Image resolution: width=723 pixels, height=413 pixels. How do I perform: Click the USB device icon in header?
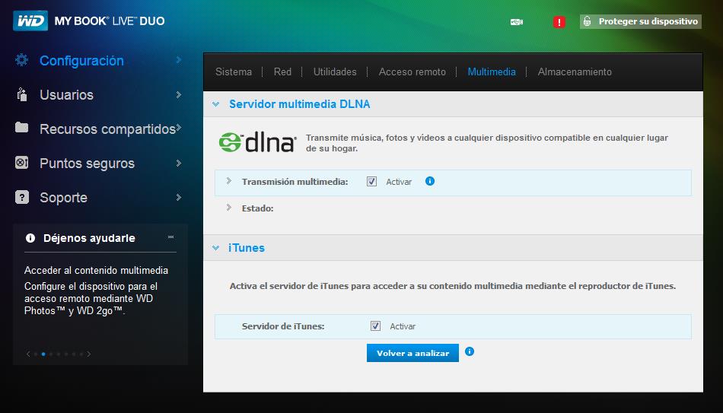click(517, 22)
